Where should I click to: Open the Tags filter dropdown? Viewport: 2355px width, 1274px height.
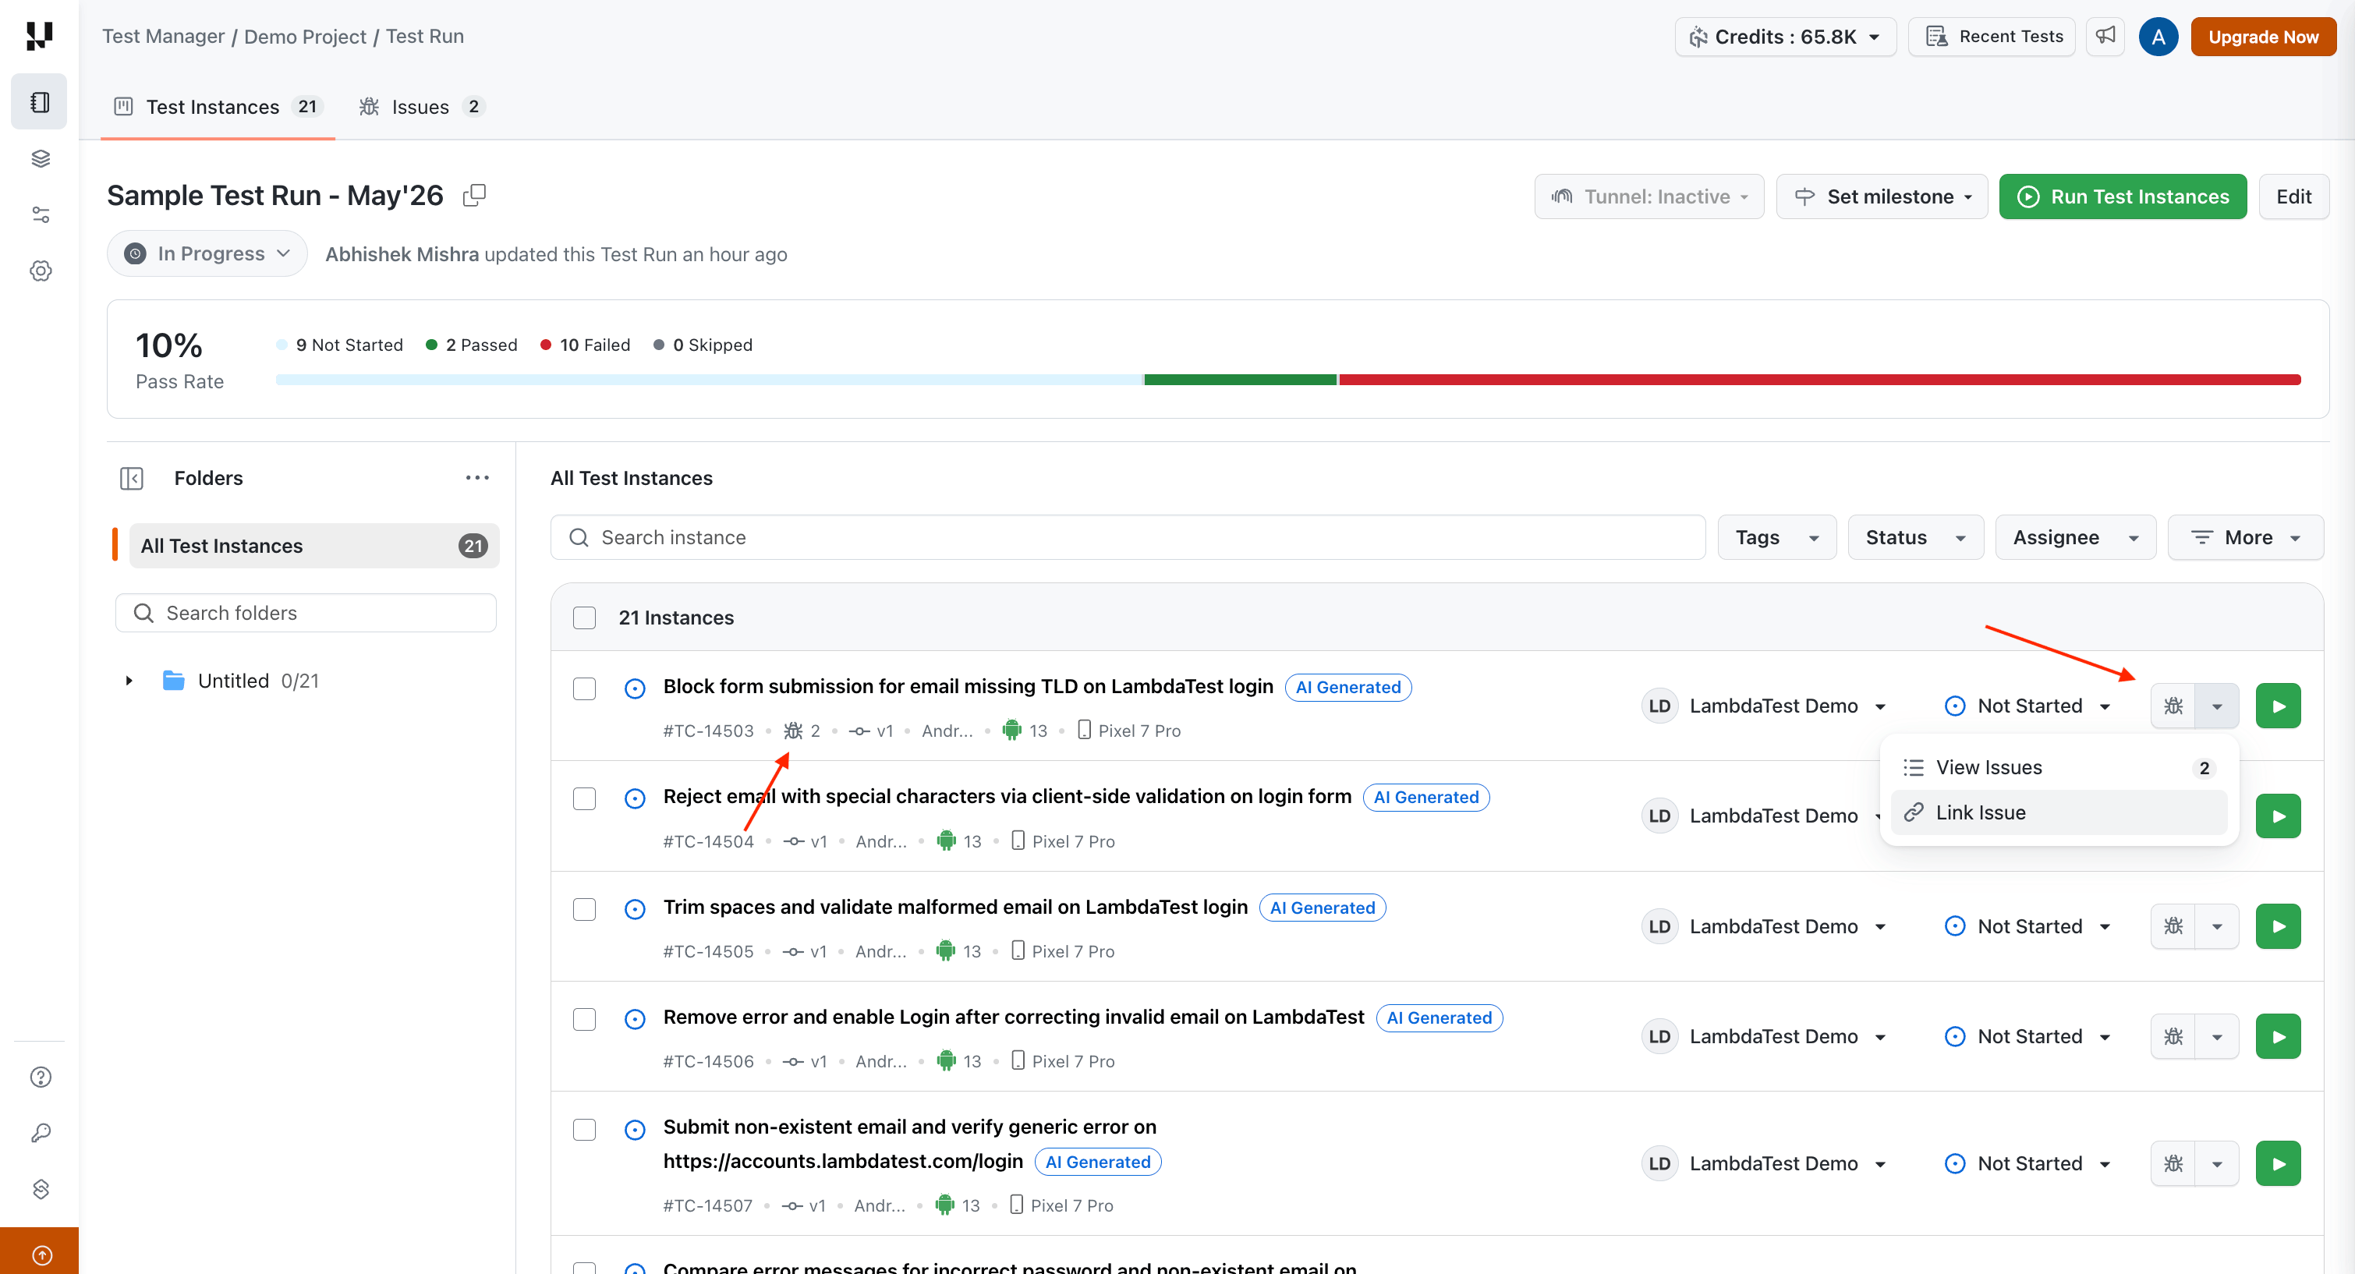[1776, 537]
